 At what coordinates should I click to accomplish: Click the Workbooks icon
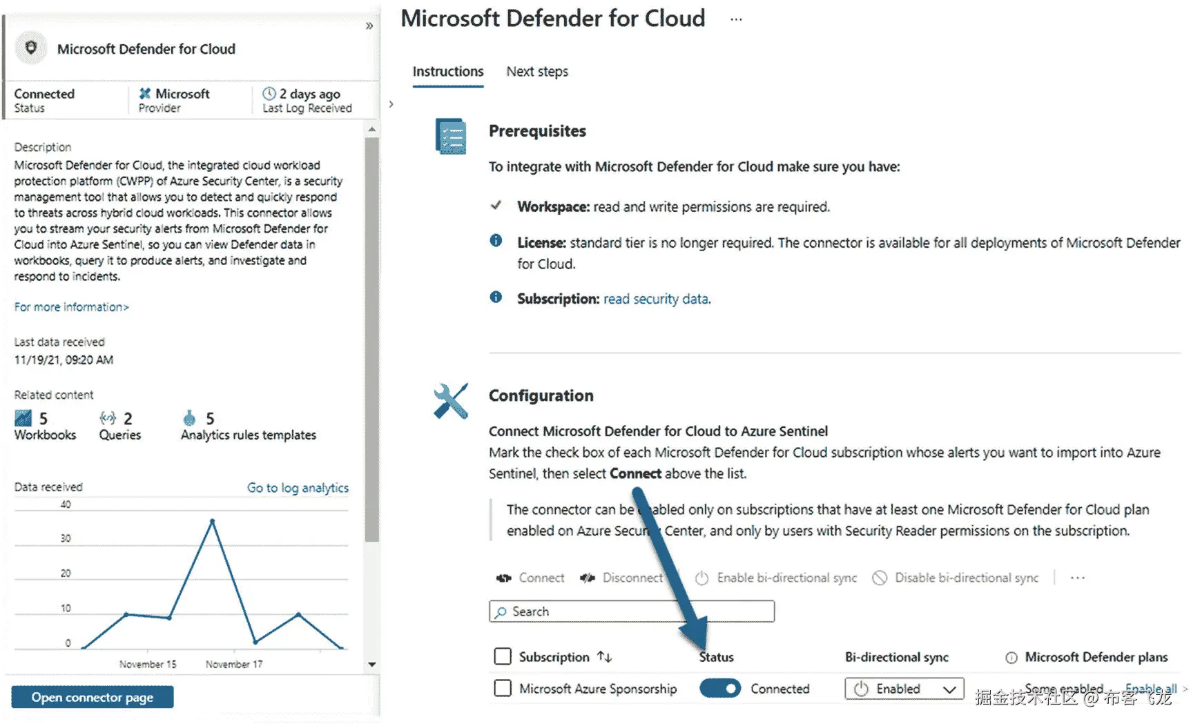click(23, 418)
